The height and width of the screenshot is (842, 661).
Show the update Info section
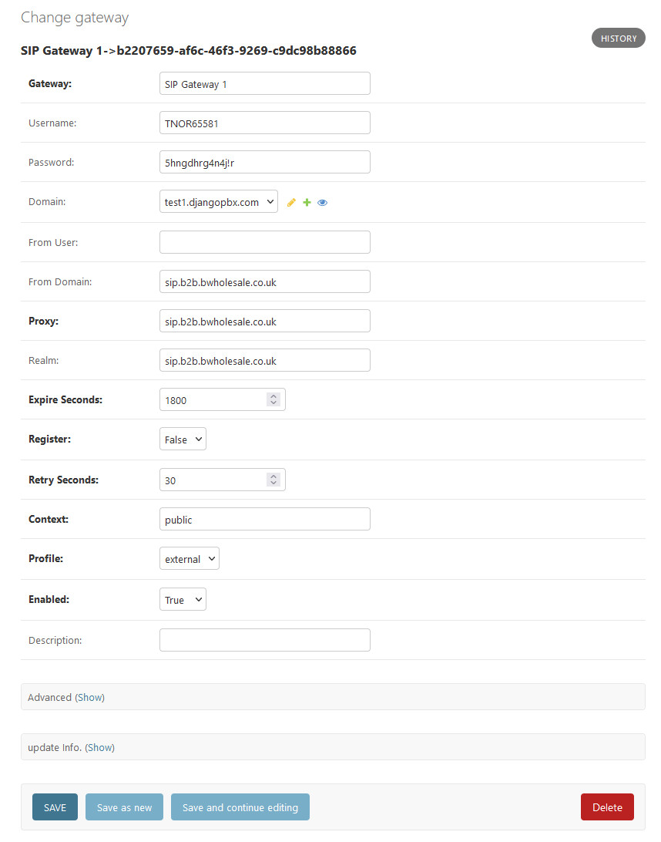pos(99,747)
